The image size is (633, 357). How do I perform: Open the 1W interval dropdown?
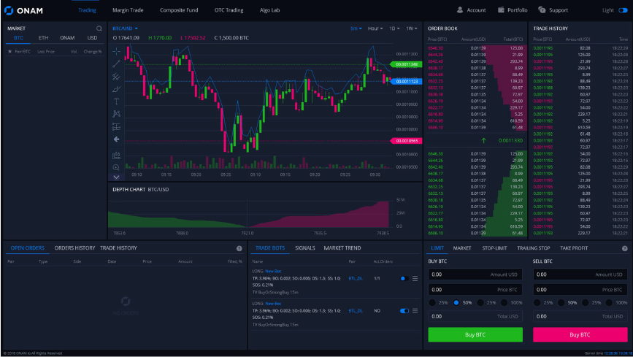click(x=411, y=28)
